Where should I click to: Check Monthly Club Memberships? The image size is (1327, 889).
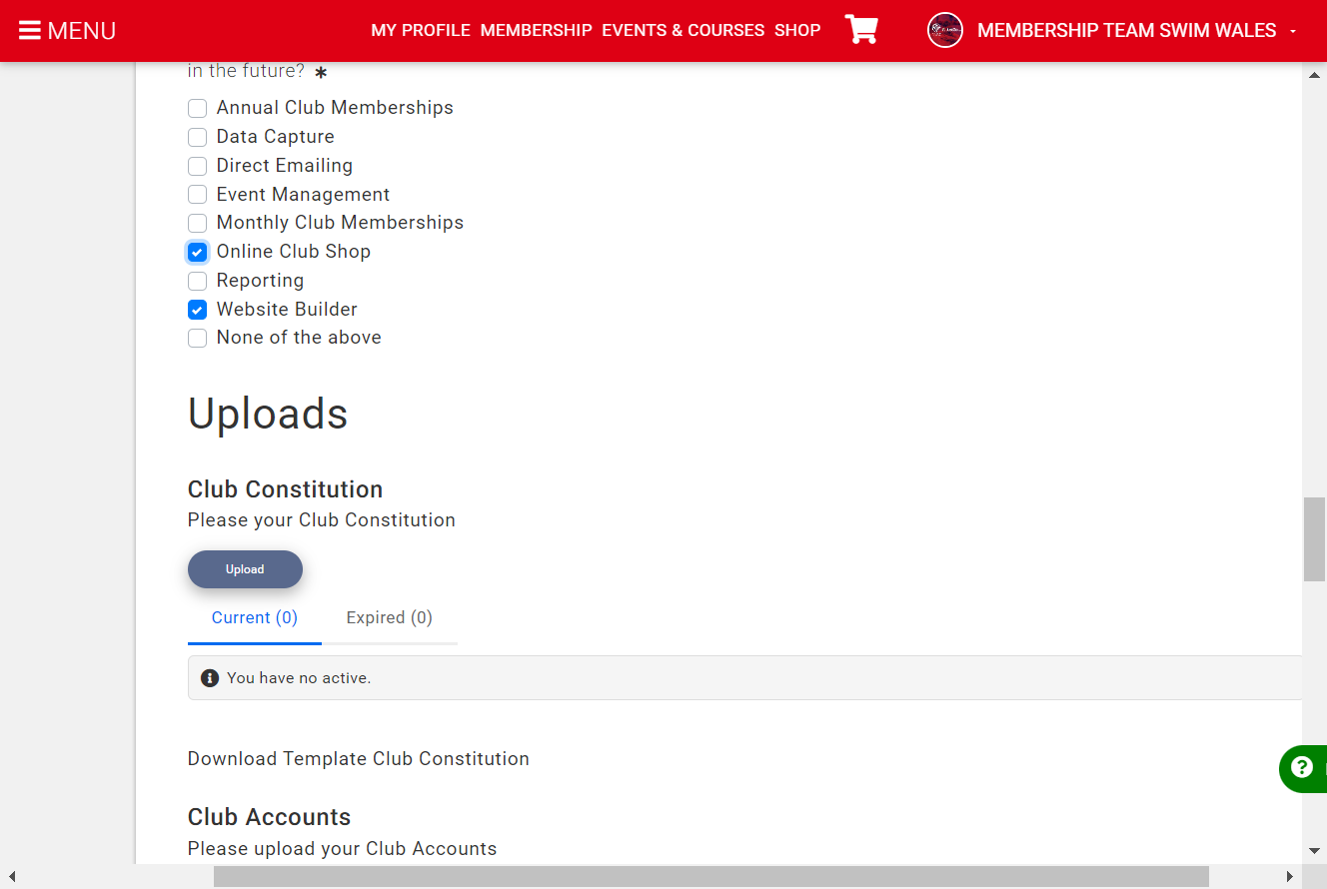tap(198, 223)
